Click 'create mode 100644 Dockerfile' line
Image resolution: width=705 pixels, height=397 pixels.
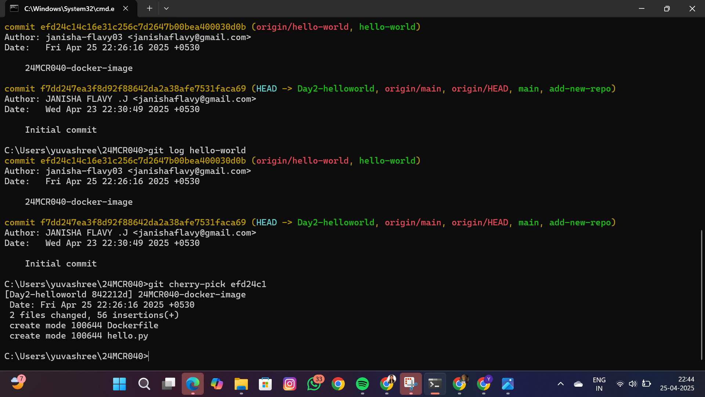(x=84, y=325)
